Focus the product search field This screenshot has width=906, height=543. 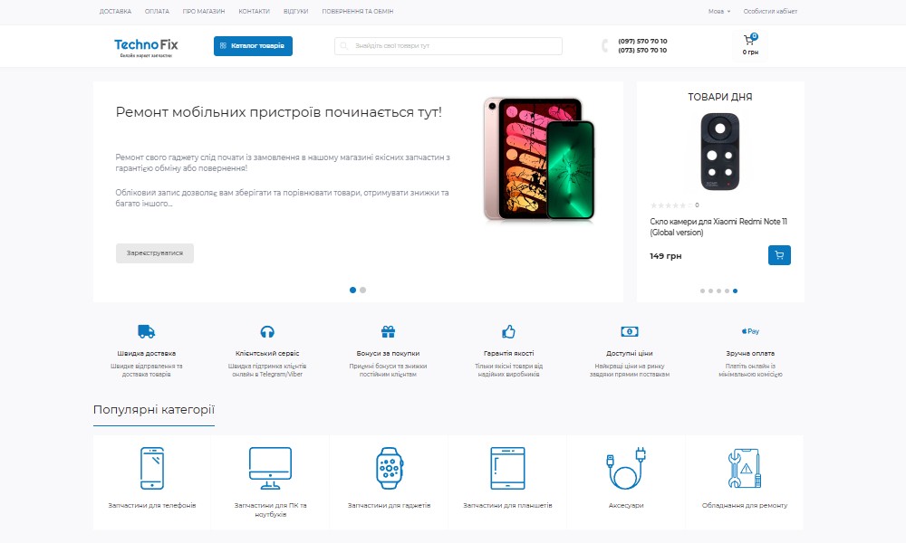coord(448,46)
